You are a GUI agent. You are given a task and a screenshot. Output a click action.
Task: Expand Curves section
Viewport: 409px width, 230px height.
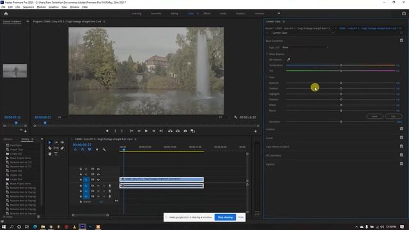click(x=269, y=138)
